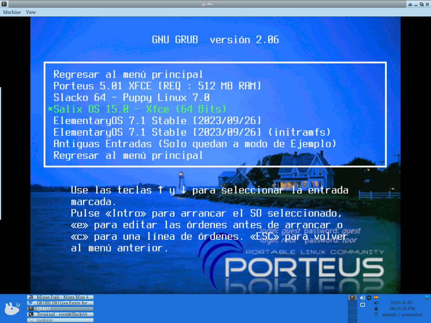Click the first workspace with QEMU icon
The width and height of the screenshot is (431, 323).
(x=352, y=298)
